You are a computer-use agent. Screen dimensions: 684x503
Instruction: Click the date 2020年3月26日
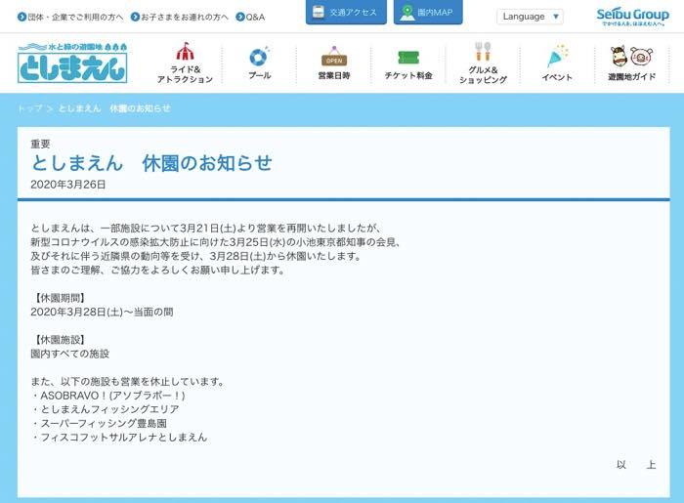pyautogui.click(x=68, y=185)
